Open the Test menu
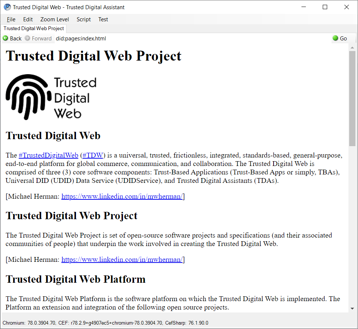This screenshot has width=358, height=329. pyautogui.click(x=103, y=19)
